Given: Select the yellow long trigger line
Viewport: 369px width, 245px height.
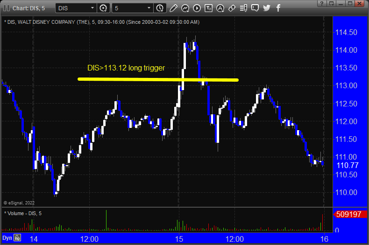Looking at the screenshot, I should pyautogui.click(x=158, y=79).
